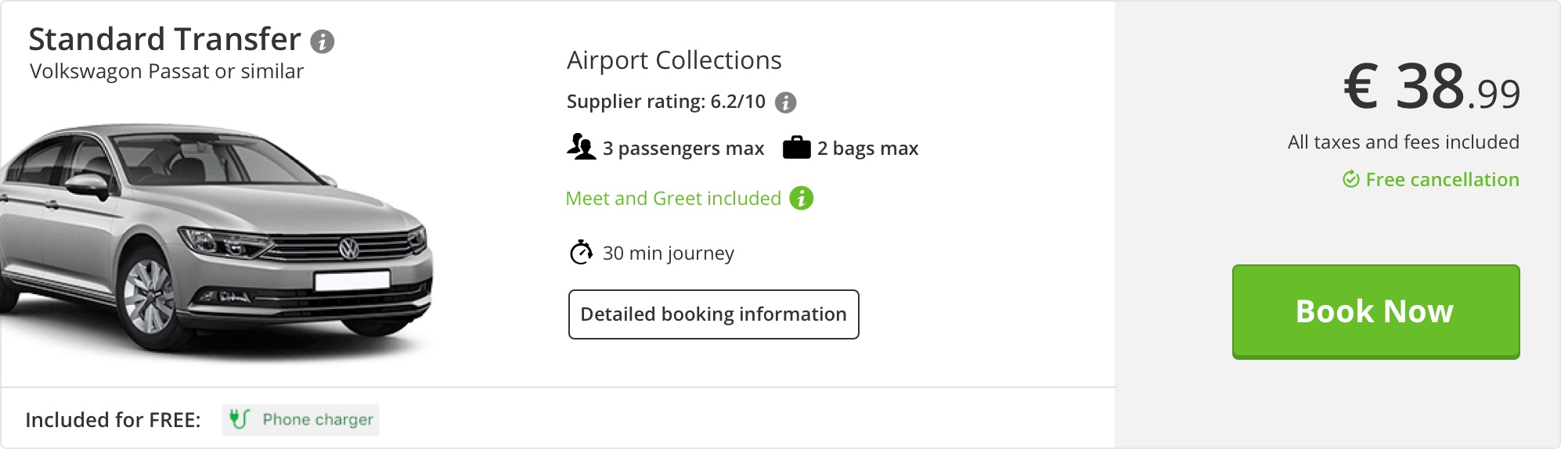Click the Meet and Greet included text
The width and height of the screenshot is (1561, 449).
673,199
